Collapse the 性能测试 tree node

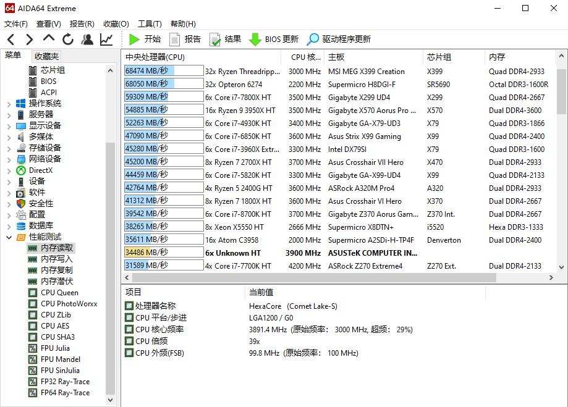click(9, 238)
